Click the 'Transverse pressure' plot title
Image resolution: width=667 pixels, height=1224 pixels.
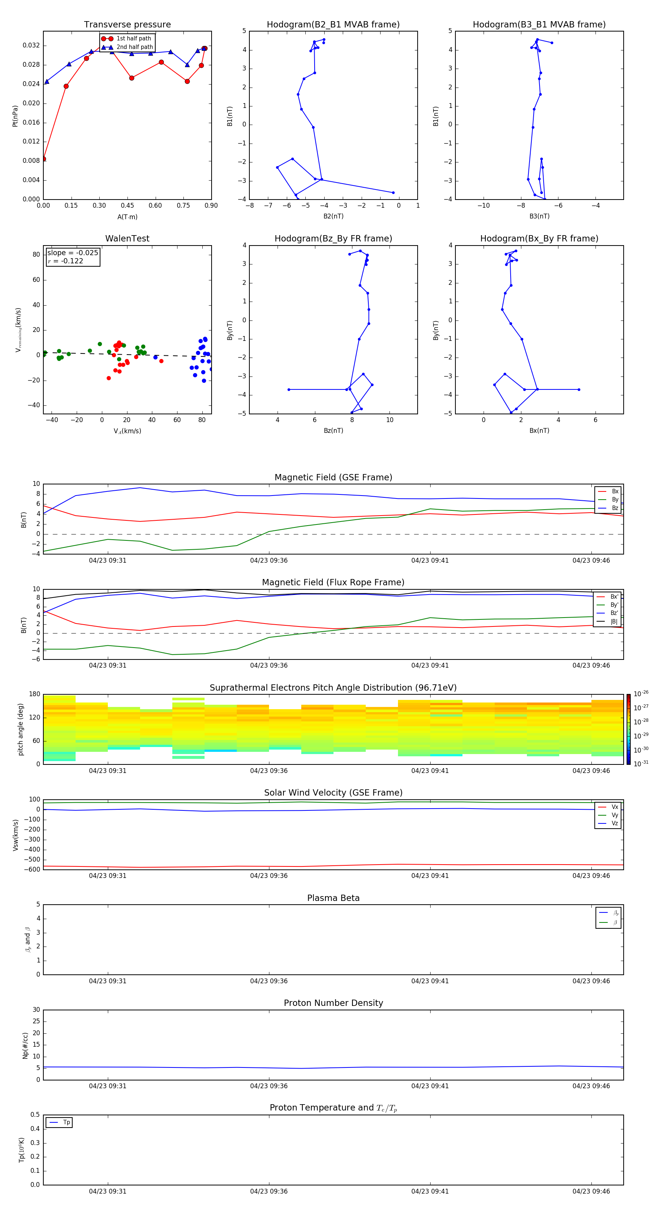(127, 25)
